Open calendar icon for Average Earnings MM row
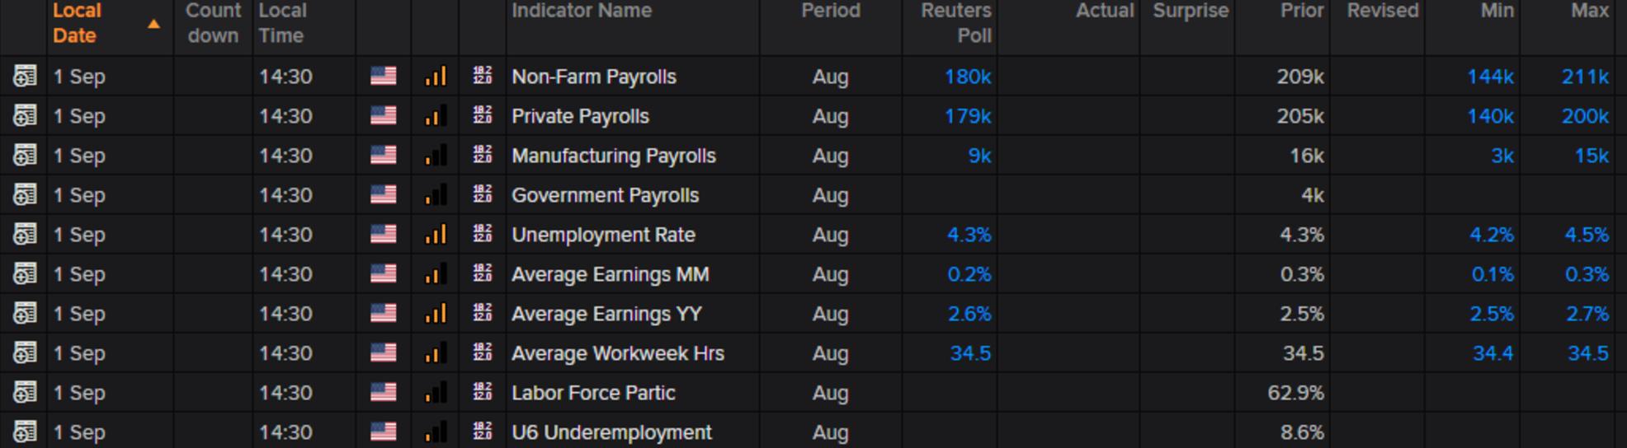This screenshot has width=1627, height=448. [x=25, y=274]
